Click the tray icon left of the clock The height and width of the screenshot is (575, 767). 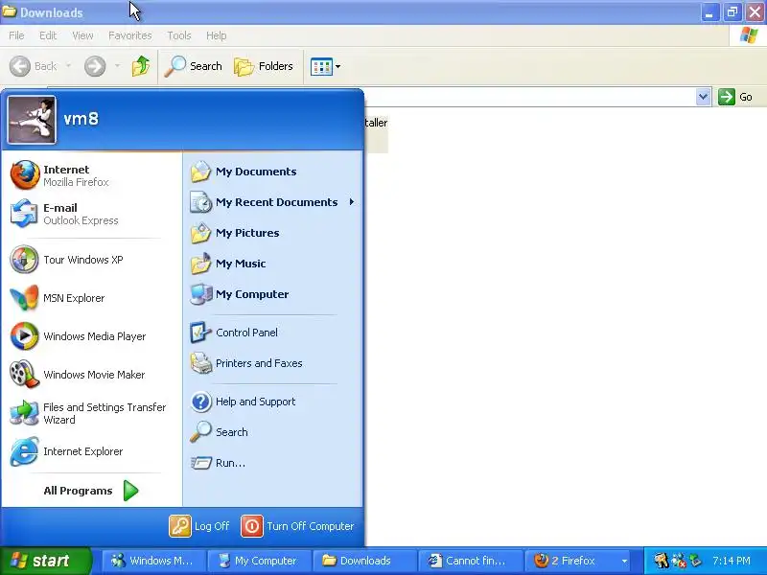[694, 561]
